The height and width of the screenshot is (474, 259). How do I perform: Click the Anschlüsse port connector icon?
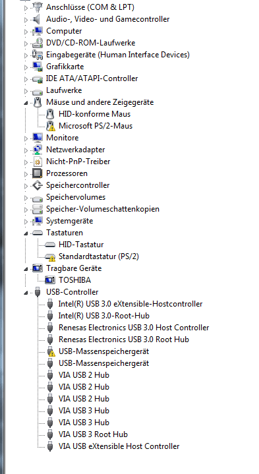[38, 7]
